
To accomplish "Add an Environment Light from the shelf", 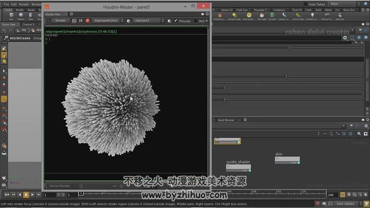I will (x=249, y=16).
